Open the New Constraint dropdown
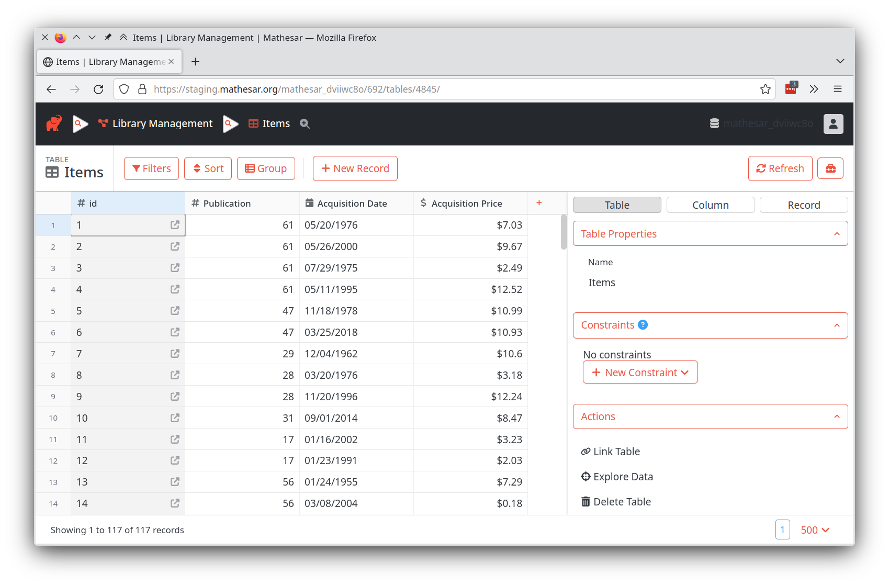The height and width of the screenshot is (586, 889). click(x=640, y=372)
